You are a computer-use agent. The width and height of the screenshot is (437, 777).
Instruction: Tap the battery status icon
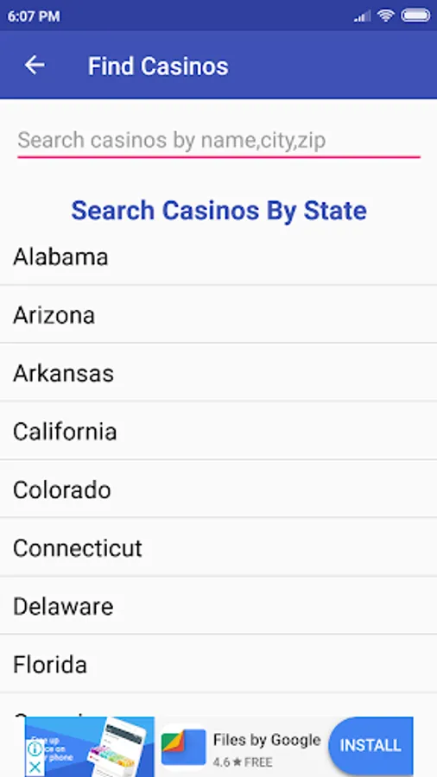pyautogui.click(x=415, y=16)
